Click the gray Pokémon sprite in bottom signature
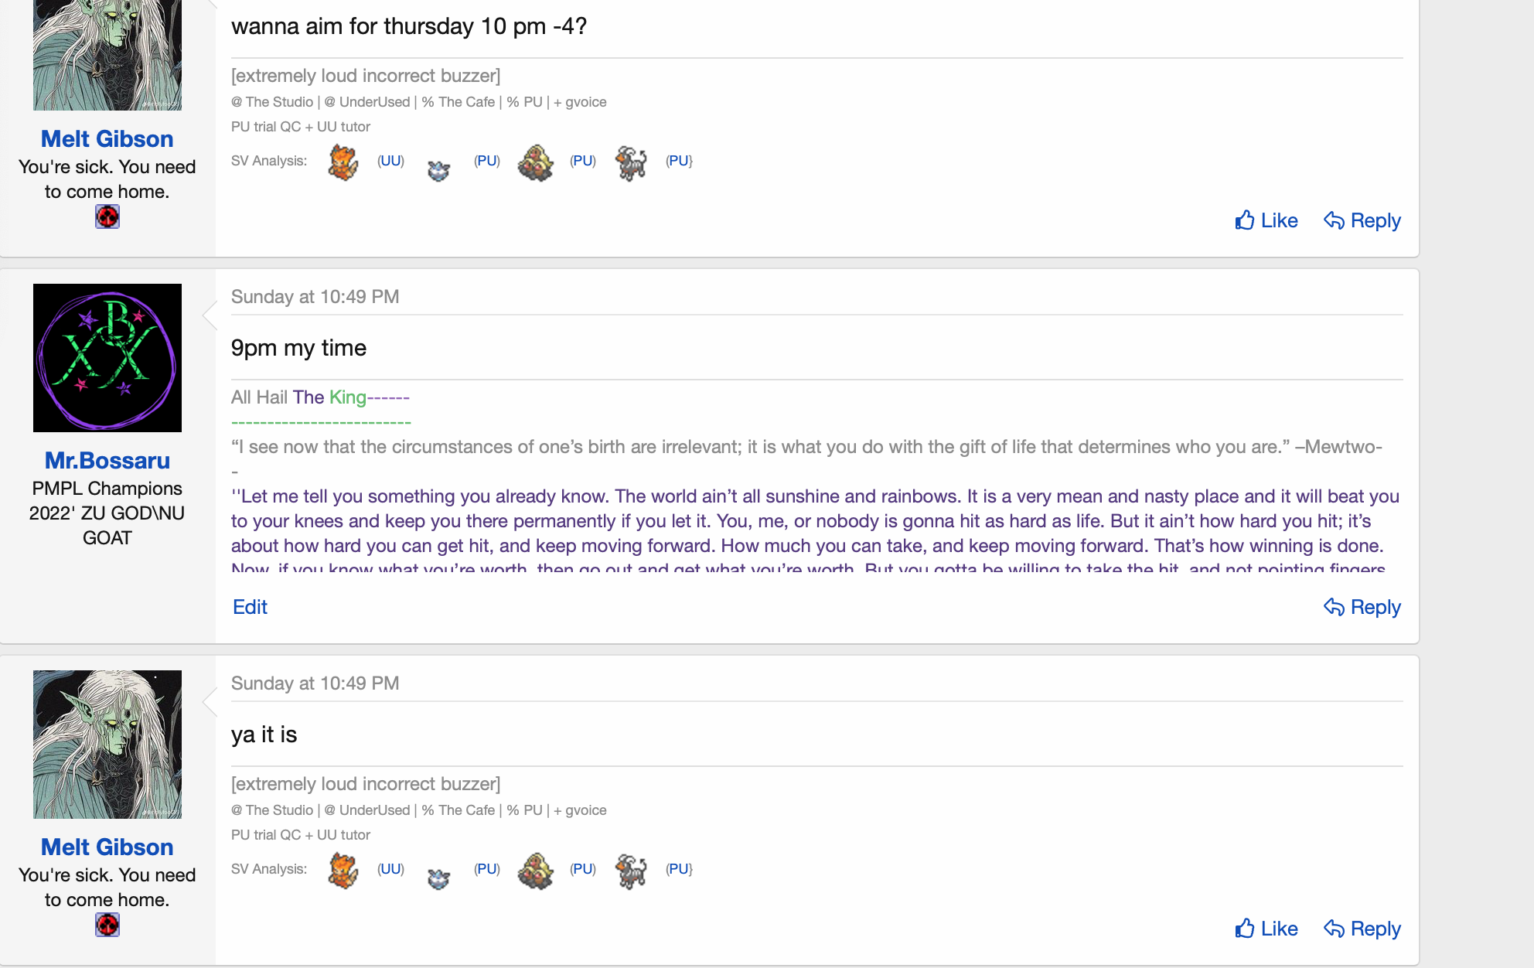Screen dimensions: 1534x968 click(x=631, y=871)
